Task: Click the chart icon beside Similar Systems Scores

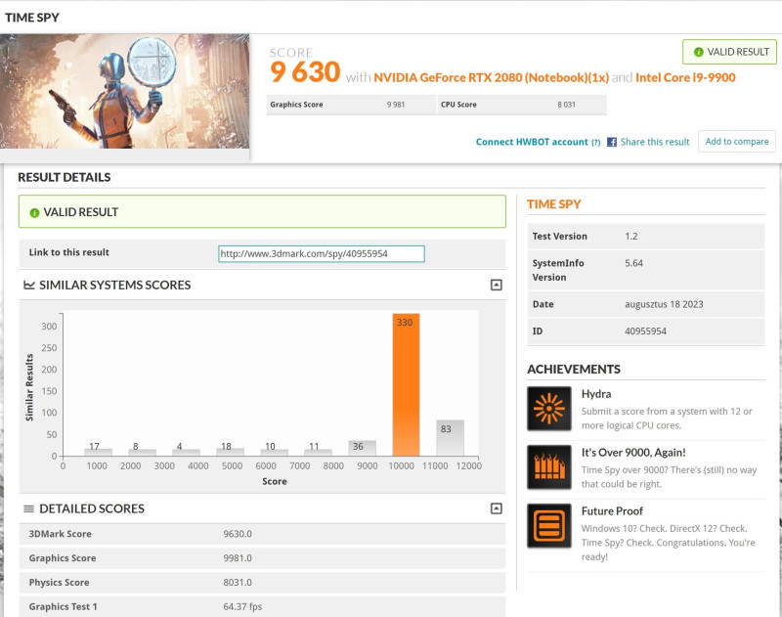Action: click(x=29, y=285)
